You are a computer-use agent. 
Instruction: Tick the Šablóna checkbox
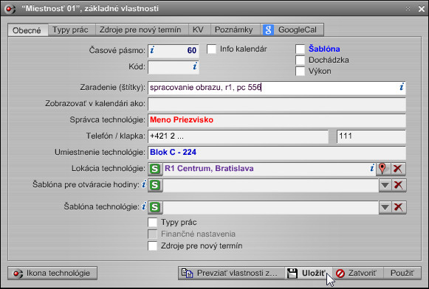tap(300, 49)
